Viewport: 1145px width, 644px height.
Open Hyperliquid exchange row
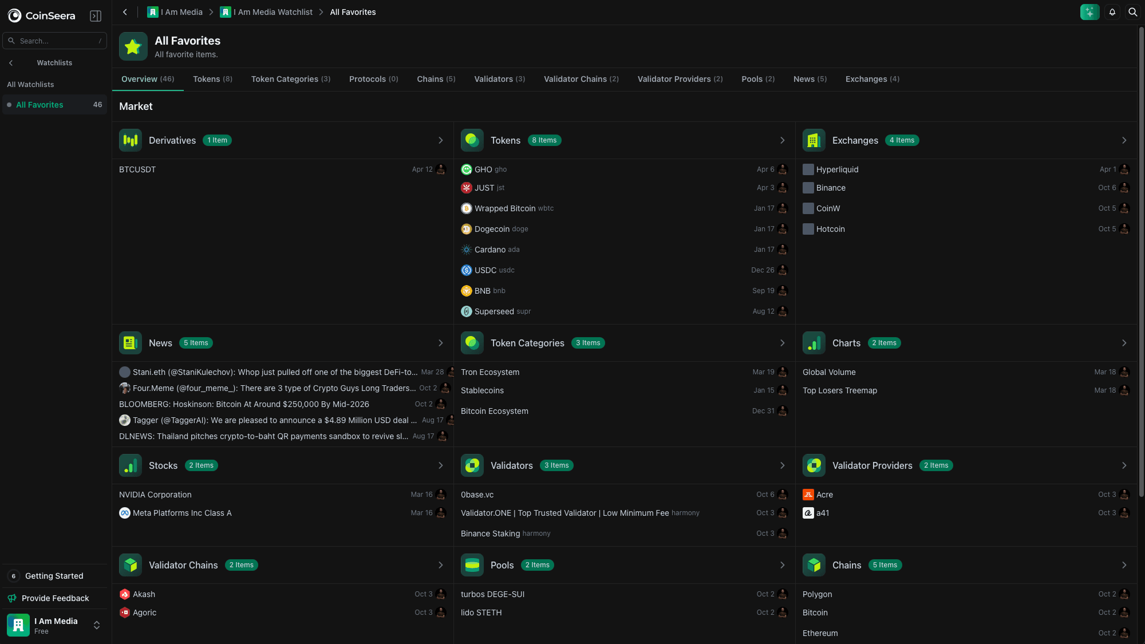(x=966, y=169)
